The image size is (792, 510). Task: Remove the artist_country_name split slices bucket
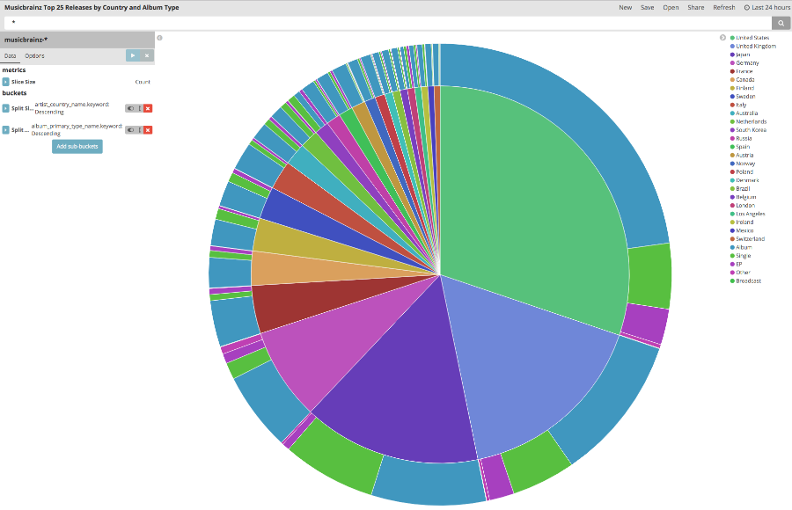click(148, 108)
